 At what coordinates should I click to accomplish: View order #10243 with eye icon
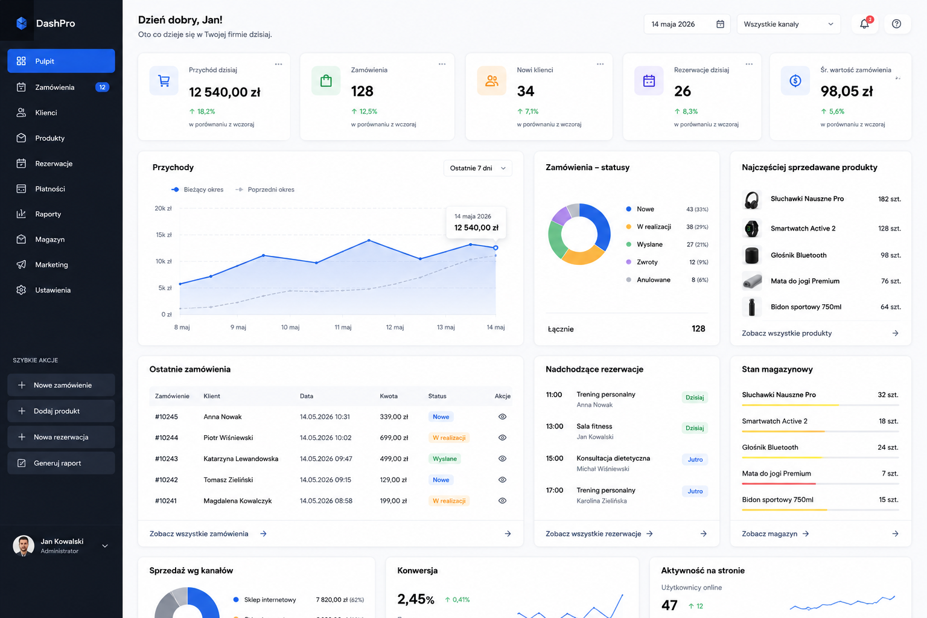coord(502,459)
